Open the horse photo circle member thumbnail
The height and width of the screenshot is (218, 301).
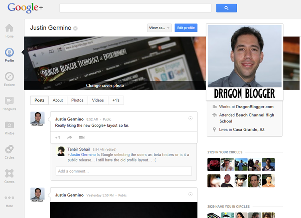(255, 165)
